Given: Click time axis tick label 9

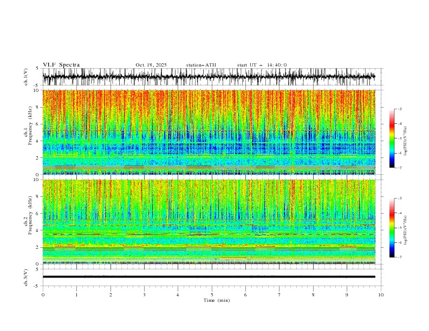Looking at the screenshot, I should tap(347, 295).
